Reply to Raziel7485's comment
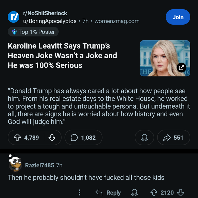Screen dimensions: 198x198 (108, 193)
